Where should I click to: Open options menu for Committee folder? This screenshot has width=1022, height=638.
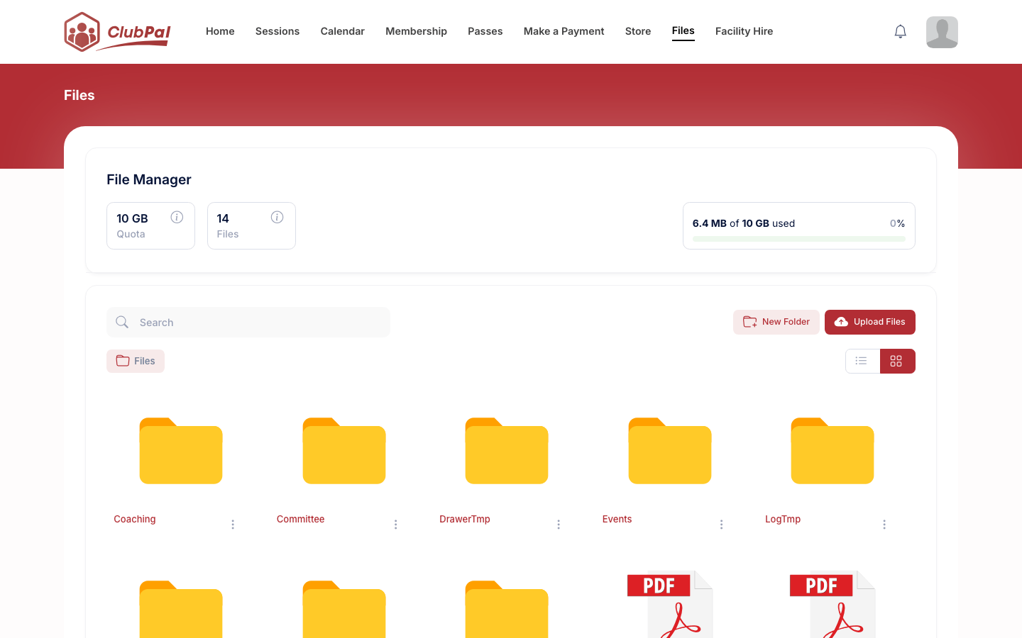[395, 525]
